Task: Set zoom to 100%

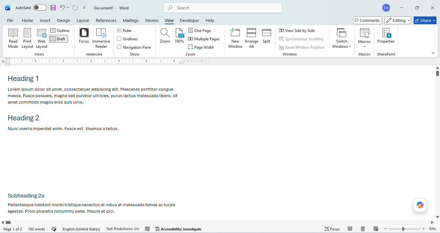Action: (x=179, y=36)
